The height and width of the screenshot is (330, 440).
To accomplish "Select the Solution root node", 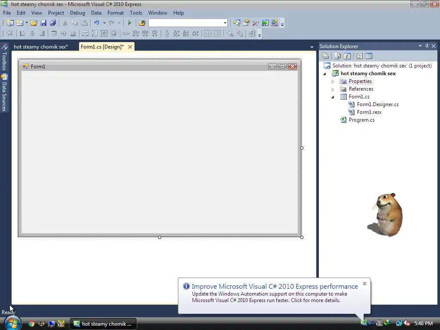I will coord(382,66).
